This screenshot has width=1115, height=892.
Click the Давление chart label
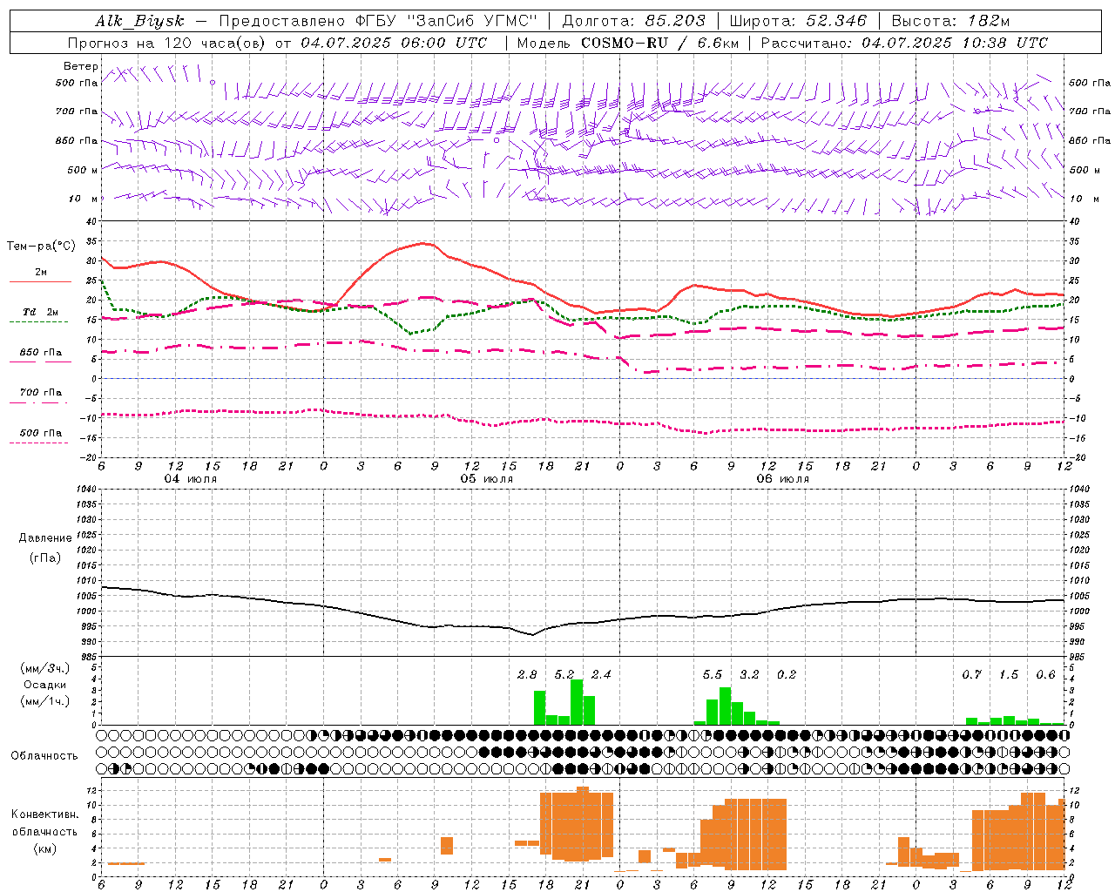pyautogui.click(x=45, y=538)
